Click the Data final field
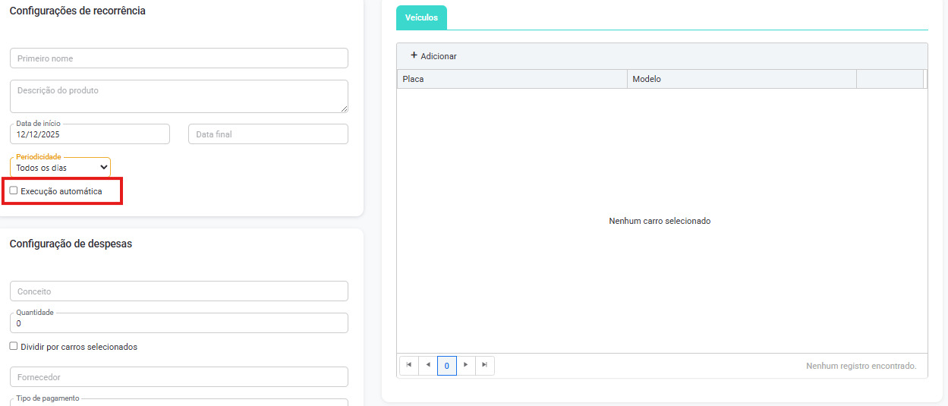948x406 pixels. pos(268,134)
